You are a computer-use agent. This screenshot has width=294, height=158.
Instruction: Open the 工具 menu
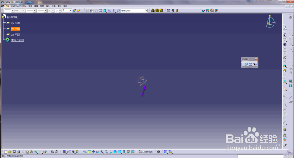pyautogui.click(x=54, y=6)
